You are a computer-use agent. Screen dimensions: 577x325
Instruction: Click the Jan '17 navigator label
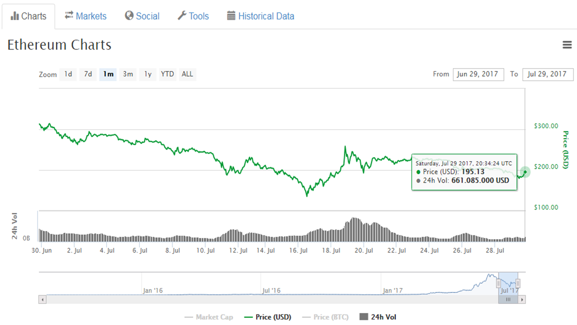click(x=393, y=290)
